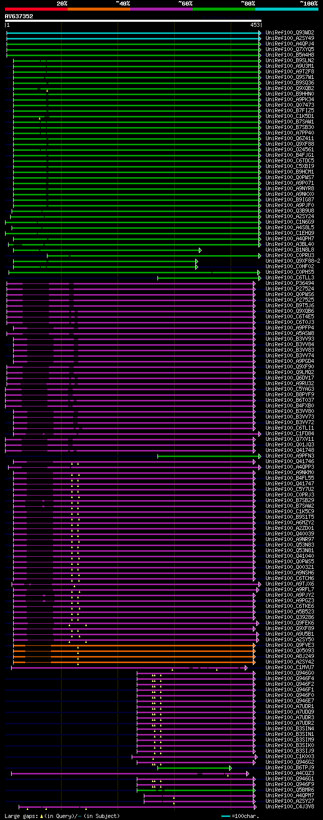This screenshot has height=820, width=323.
Task: Open hit UniRef100_A8J249
Action: click(x=290, y=657)
